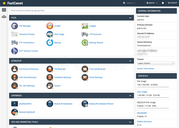Click the FastComet logo
The width and height of the screenshot is (179, 128).
pyautogui.click(x=13, y=3)
